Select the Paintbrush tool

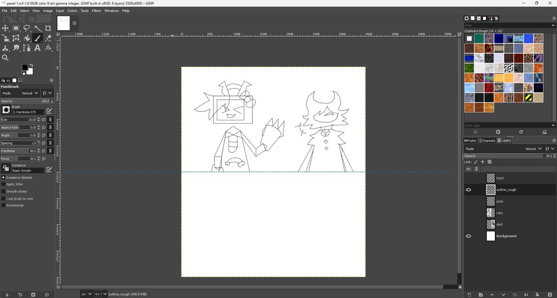point(37,38)
